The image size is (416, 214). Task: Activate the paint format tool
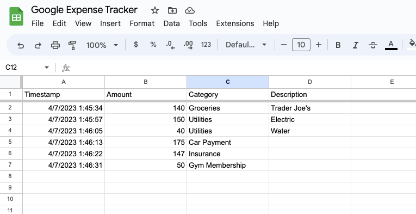coord(72,45)
